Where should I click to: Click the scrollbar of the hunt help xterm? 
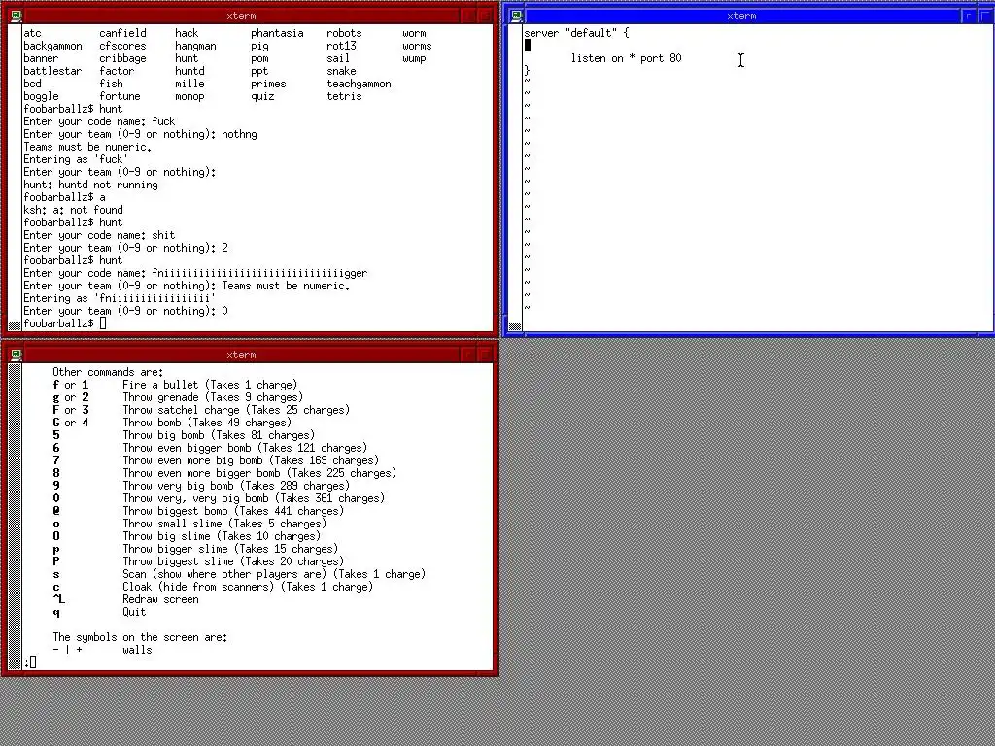(x=15, y=517)
